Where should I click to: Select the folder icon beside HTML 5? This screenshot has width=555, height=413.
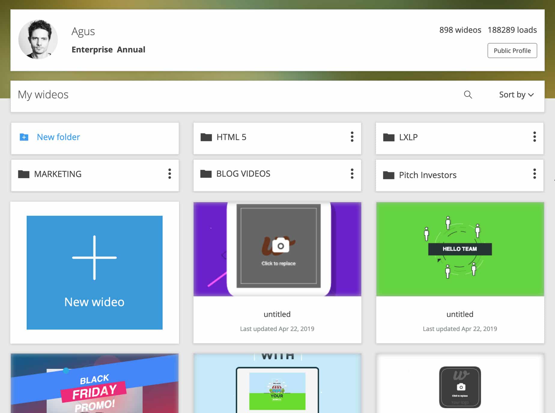coord(206,137)
